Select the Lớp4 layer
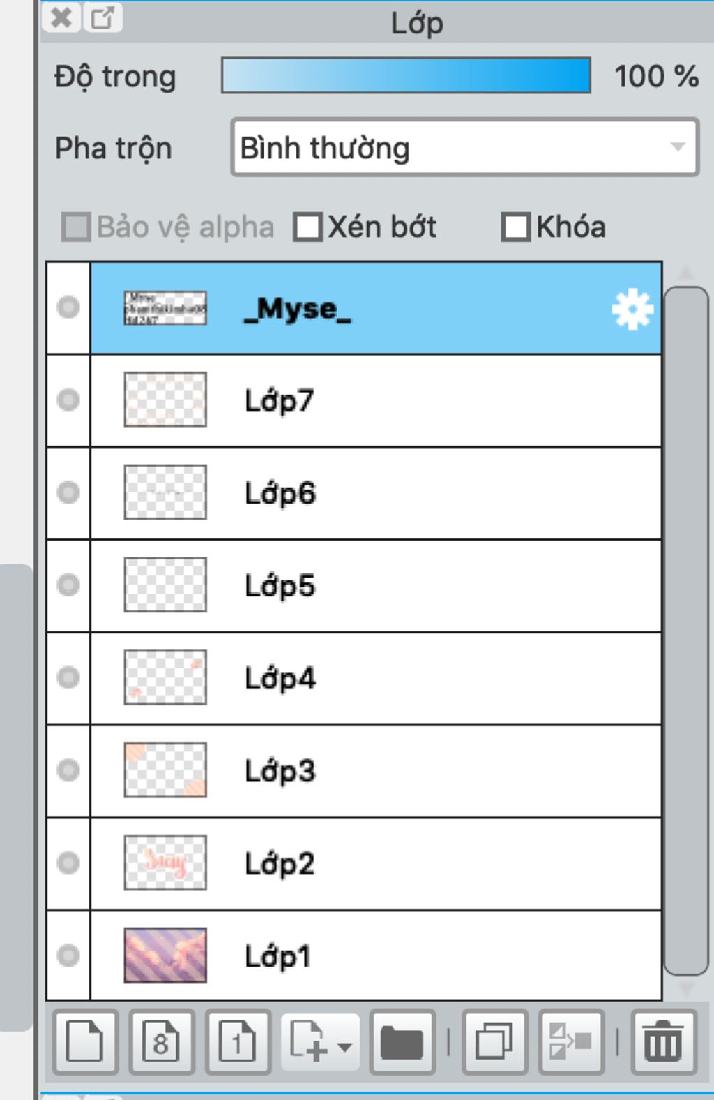 tap(418, 678)
